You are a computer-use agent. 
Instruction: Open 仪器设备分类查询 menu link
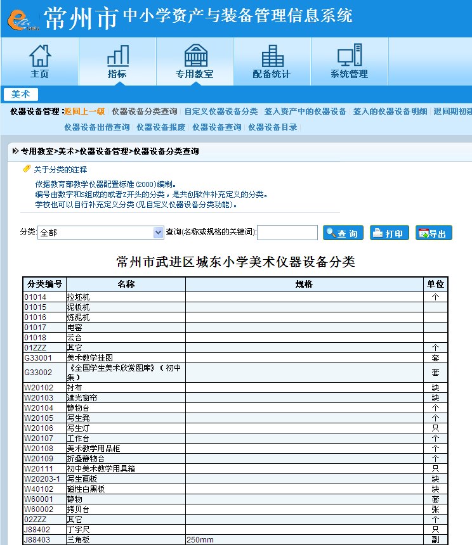click(145, 112)
